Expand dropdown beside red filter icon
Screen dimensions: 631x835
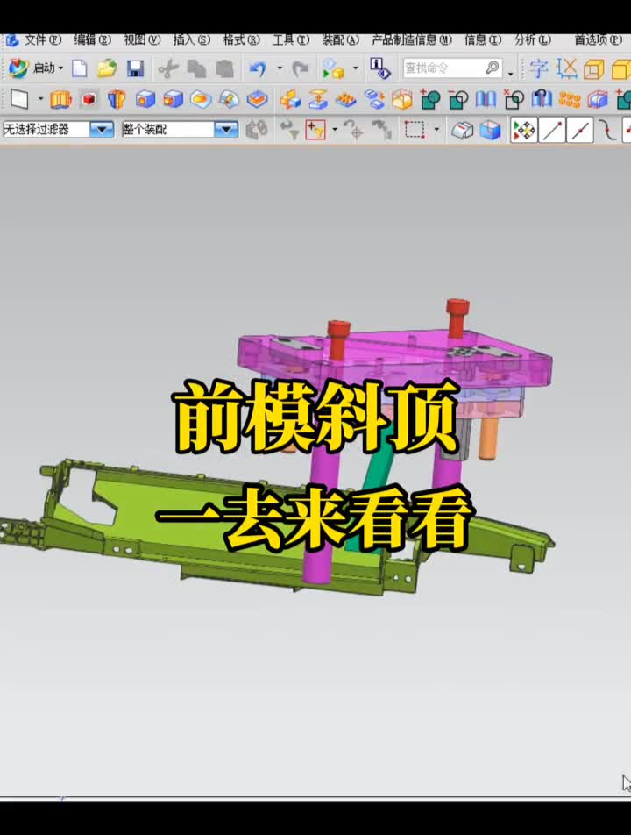click(335, 130)
